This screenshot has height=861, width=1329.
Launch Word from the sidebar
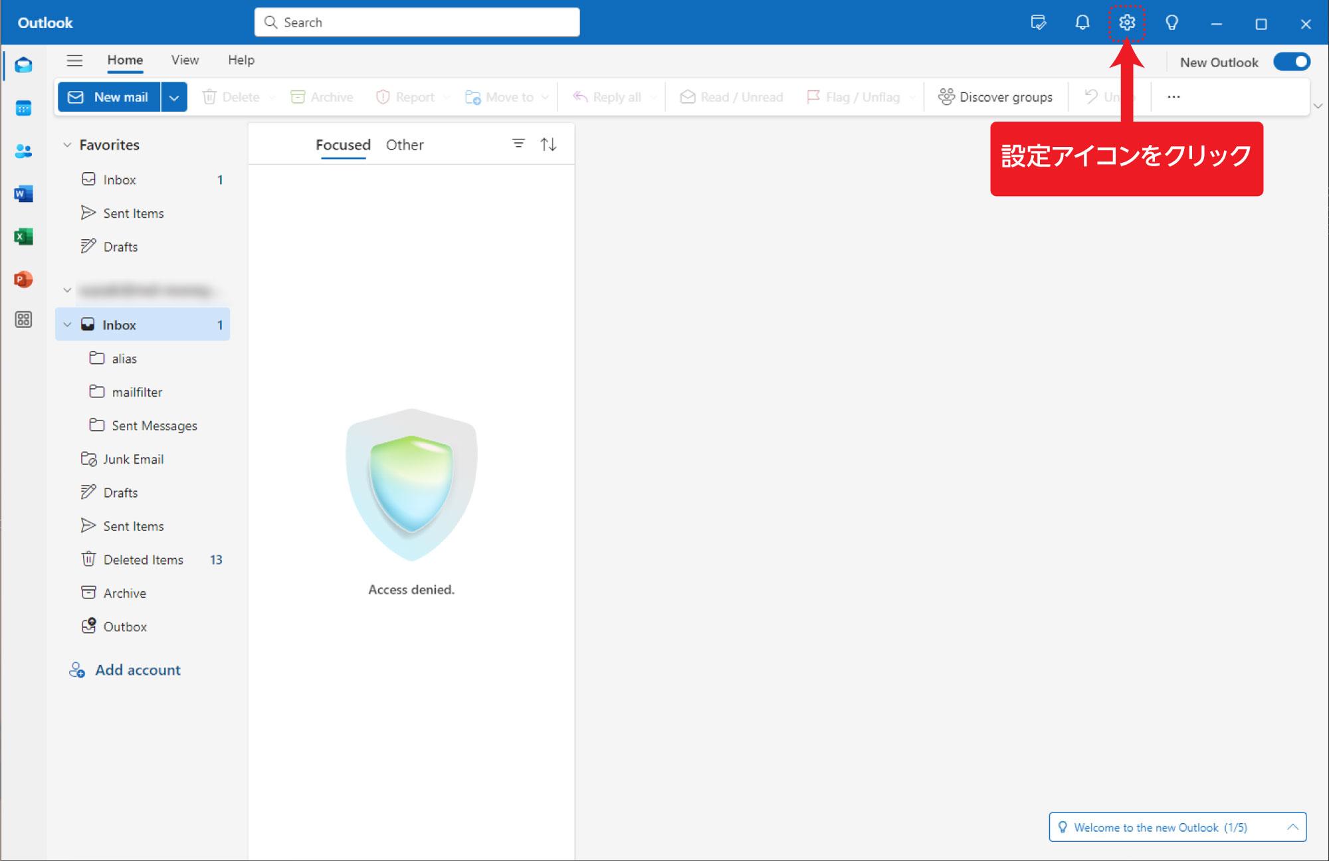pos(23,193)
